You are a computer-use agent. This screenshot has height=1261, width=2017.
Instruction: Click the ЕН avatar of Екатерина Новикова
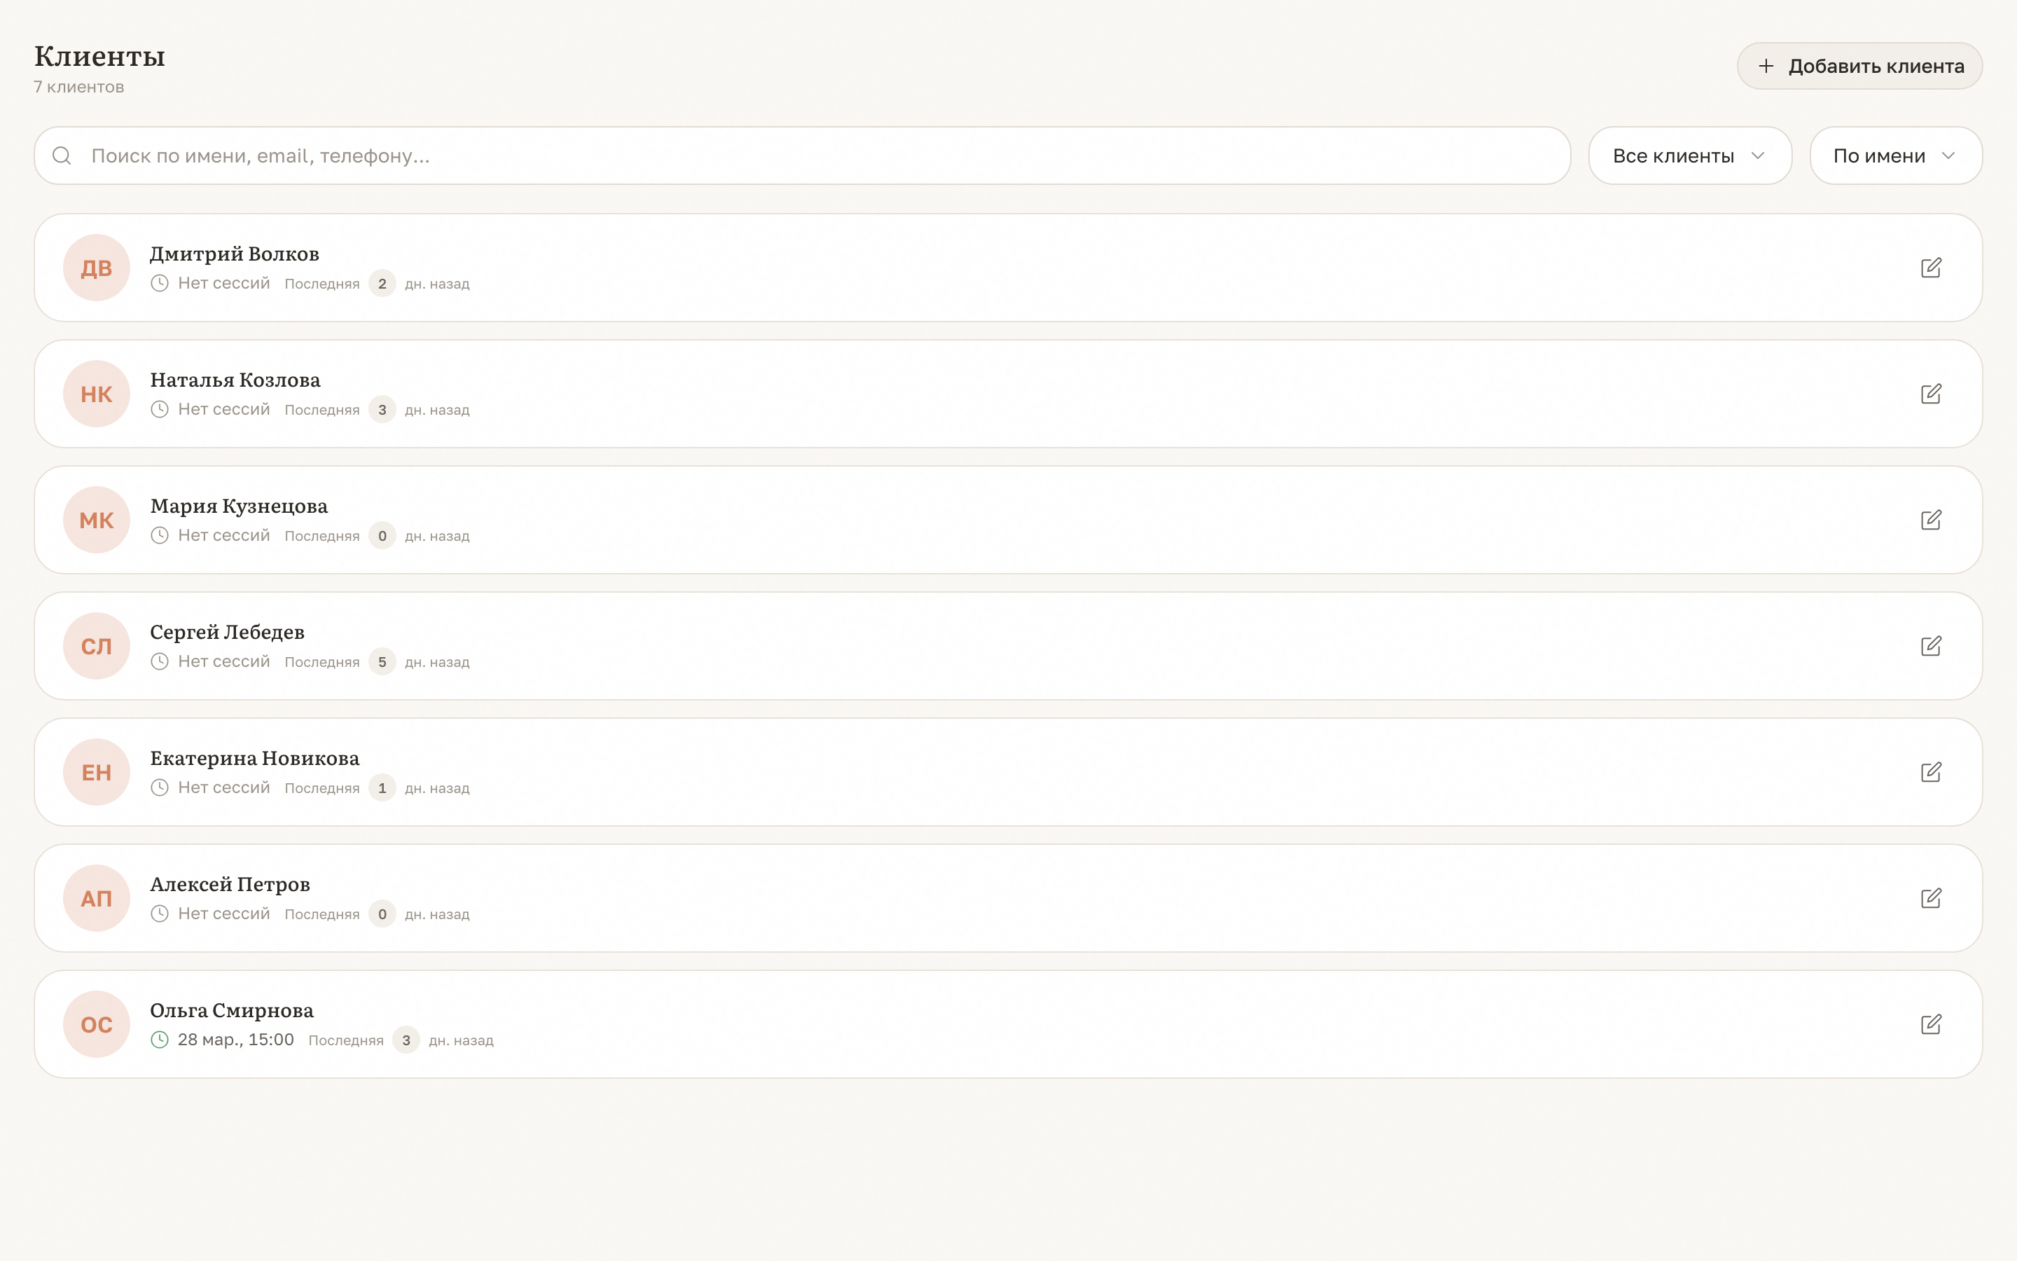(x=97, y=772)
